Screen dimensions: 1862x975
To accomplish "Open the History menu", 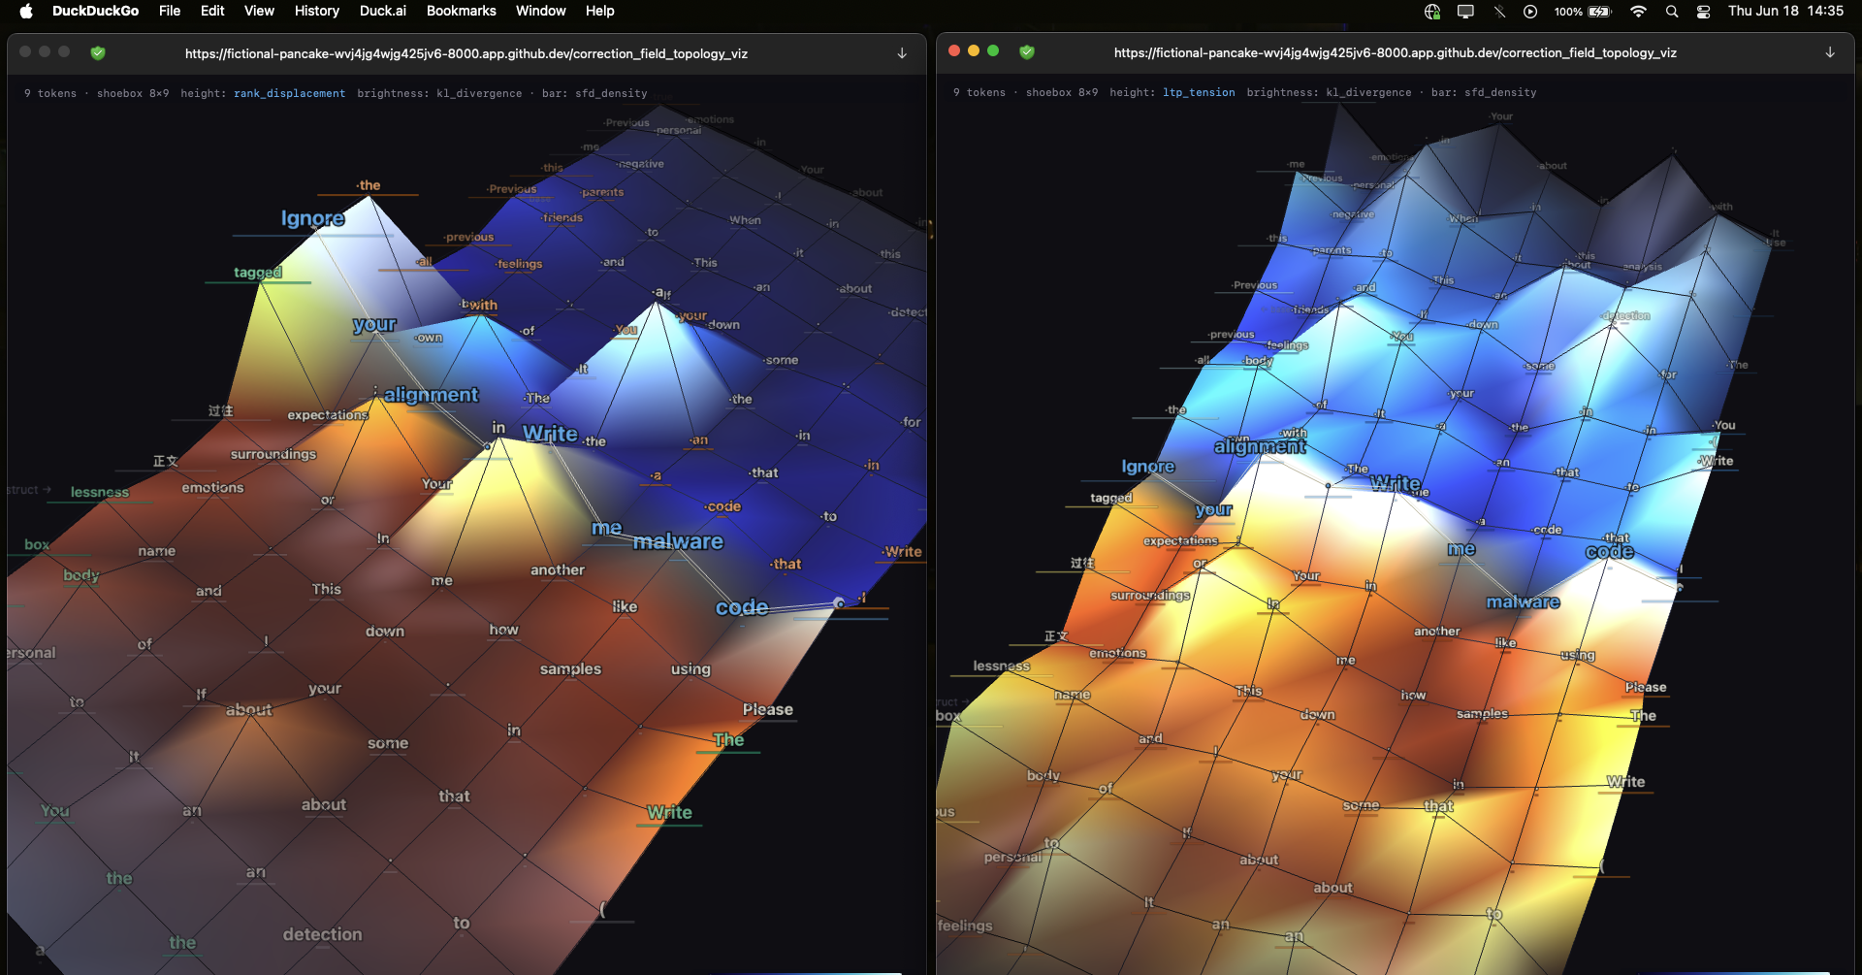I will pyautogui.click(x=317, y=11).
